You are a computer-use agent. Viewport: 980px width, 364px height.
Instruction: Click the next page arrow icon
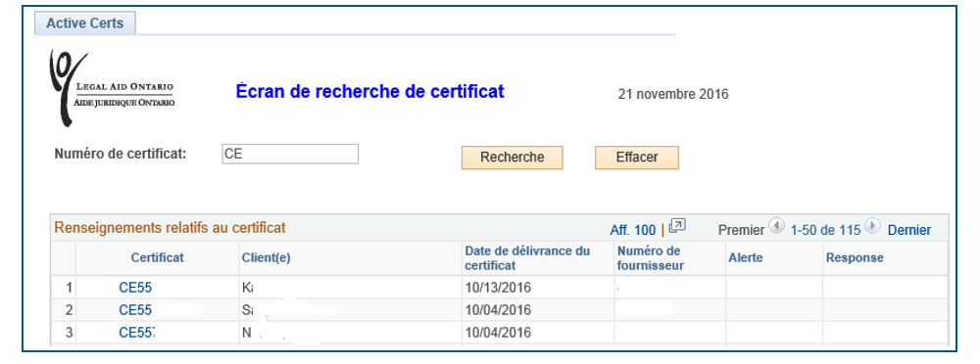click(x=872, y=227)
